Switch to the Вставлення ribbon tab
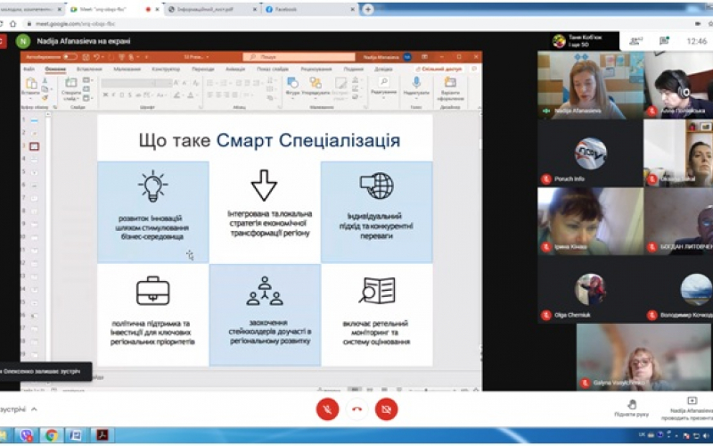This screenshot has height=446, width=713. coord(89,70)
